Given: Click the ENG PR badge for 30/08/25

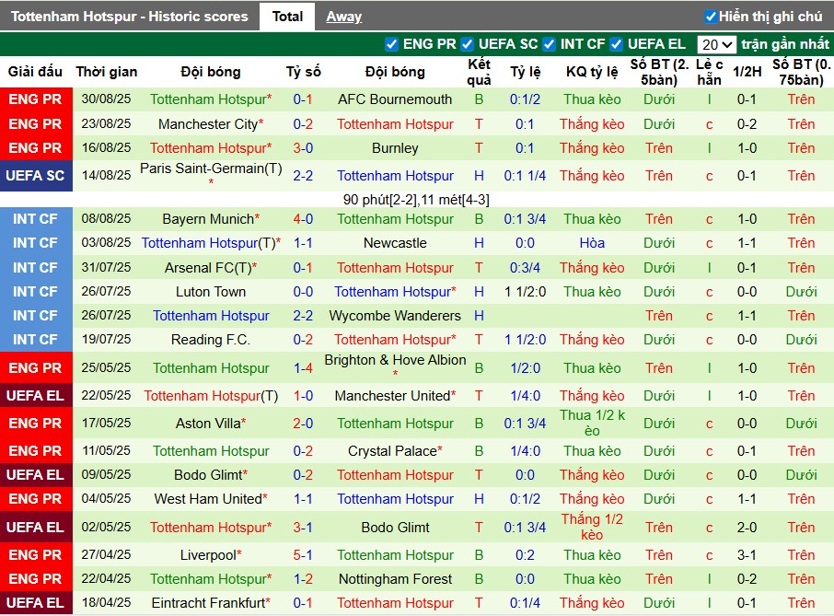Looking at the screenshot, I should click(x=36, y=99).
